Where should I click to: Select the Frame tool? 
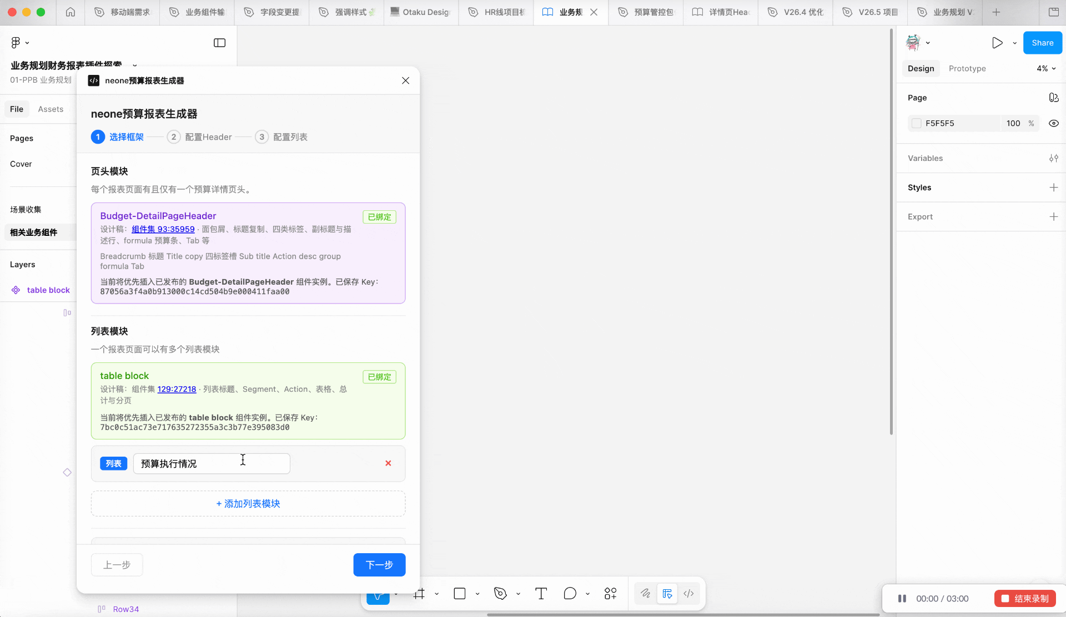(x=419, y=594)
